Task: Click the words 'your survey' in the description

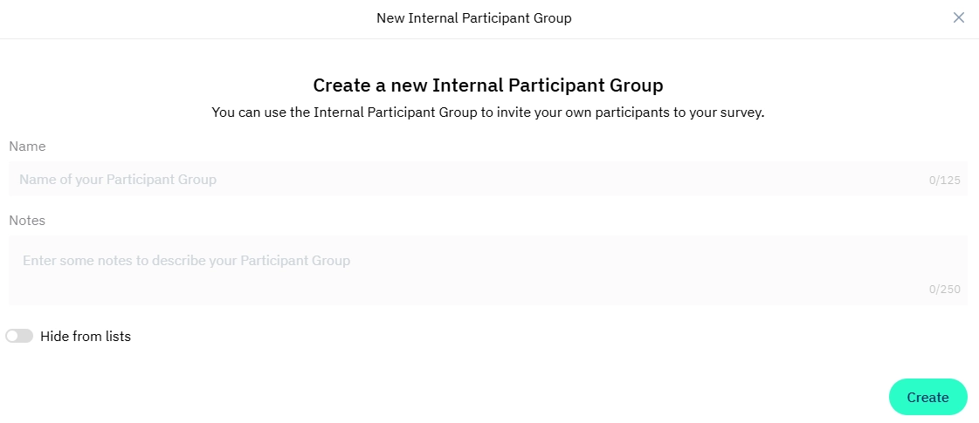Action: [732, 113]
